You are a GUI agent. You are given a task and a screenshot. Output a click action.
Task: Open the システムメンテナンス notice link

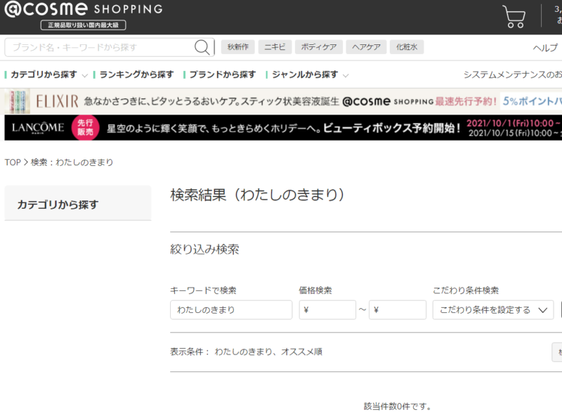513,75
